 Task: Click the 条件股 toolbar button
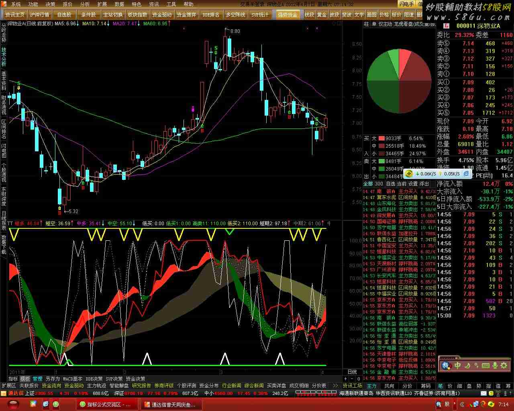[x=88, y=15]
